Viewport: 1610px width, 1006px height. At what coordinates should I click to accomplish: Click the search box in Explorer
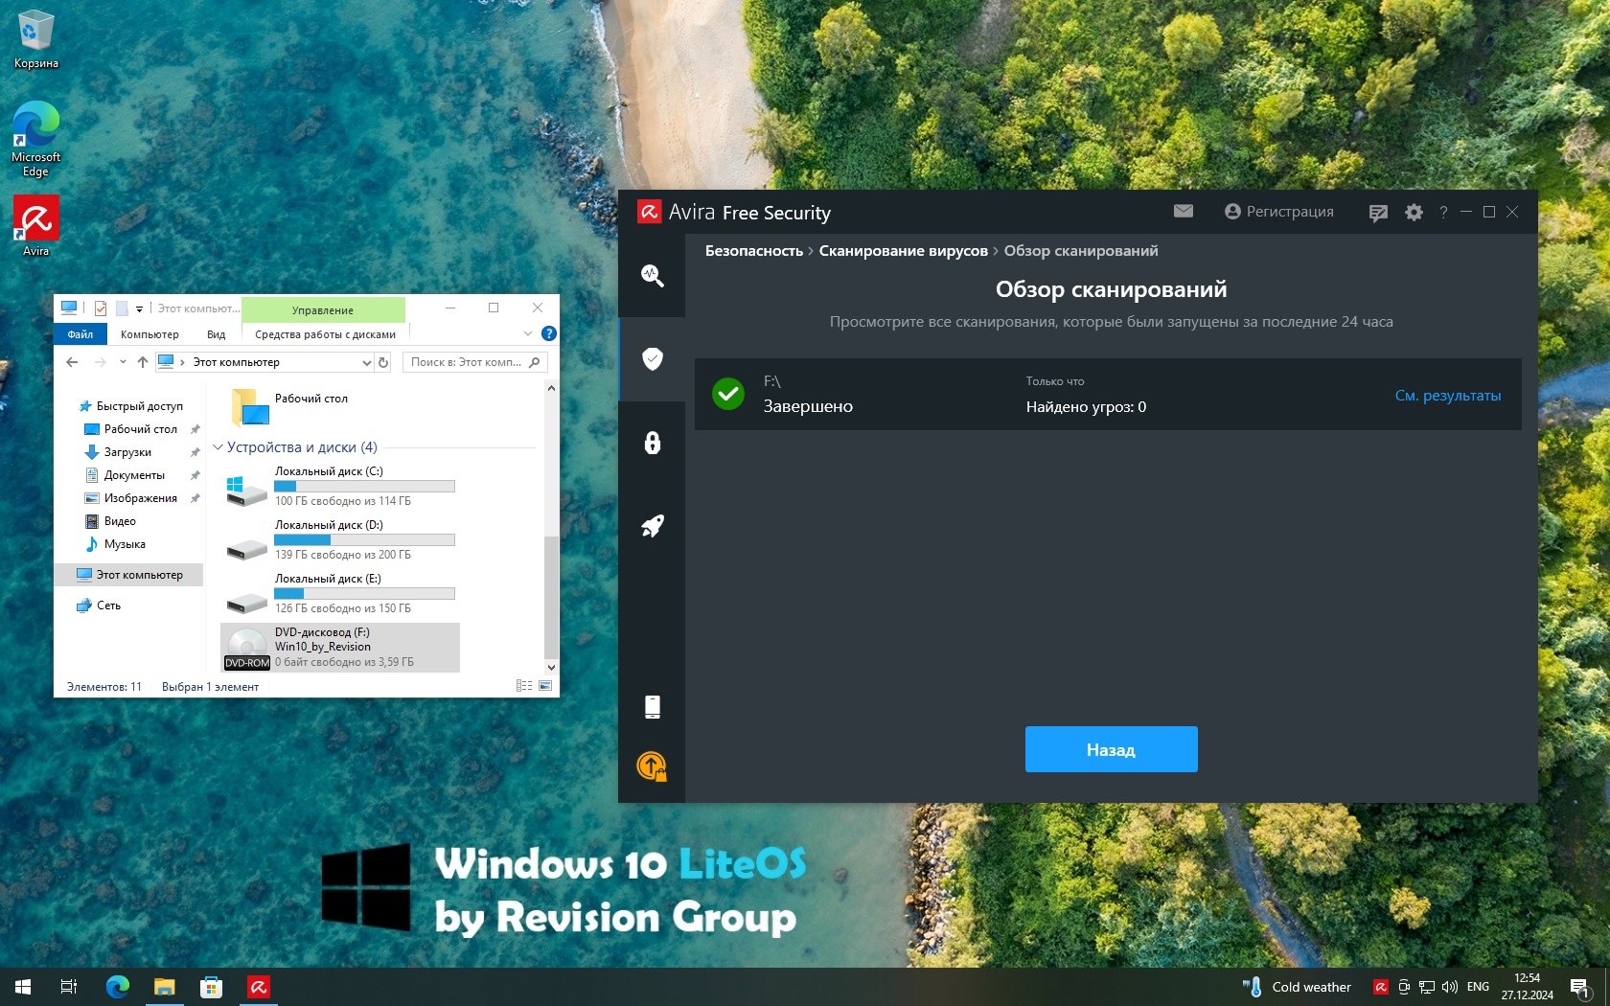pyautogui.click(x=467, y=362)
